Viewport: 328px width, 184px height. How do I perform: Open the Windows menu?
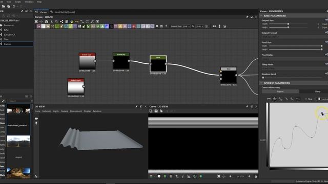29,2
